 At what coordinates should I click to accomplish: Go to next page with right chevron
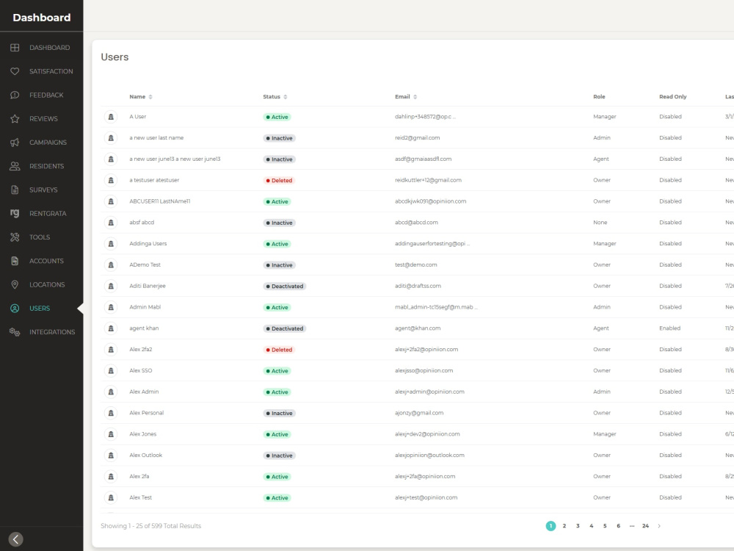[659, 526]
